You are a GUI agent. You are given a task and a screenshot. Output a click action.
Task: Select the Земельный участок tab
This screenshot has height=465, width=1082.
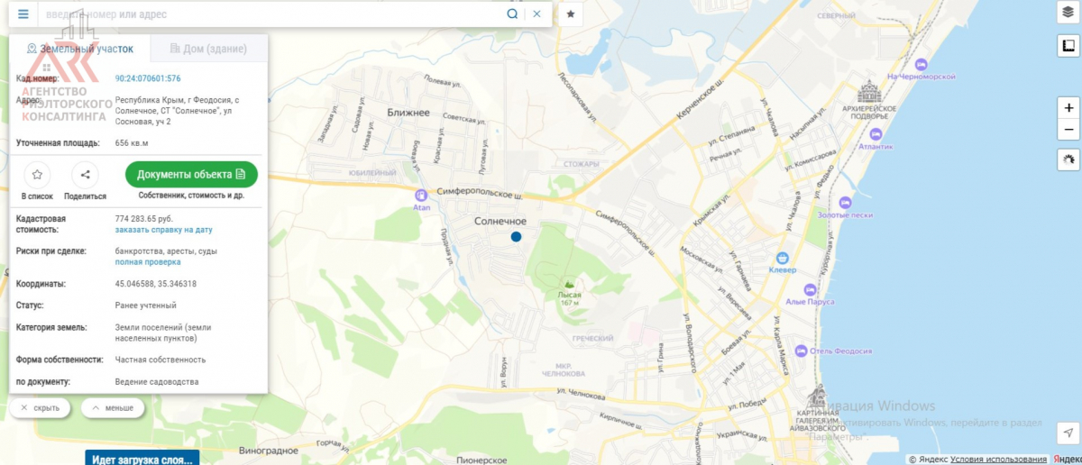80,49
